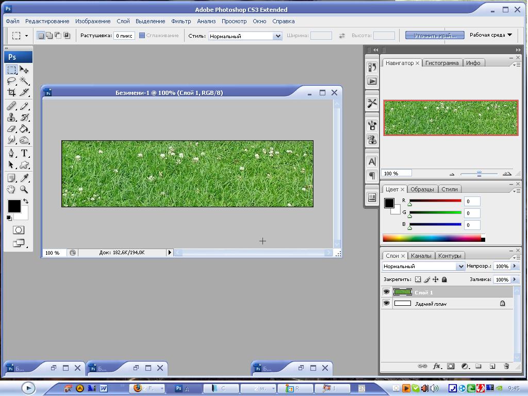Select the Crop tool
This screenshot has height=396, width=528.
(x=11, y=93)
